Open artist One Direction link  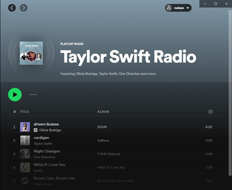[x=44, y=157]
